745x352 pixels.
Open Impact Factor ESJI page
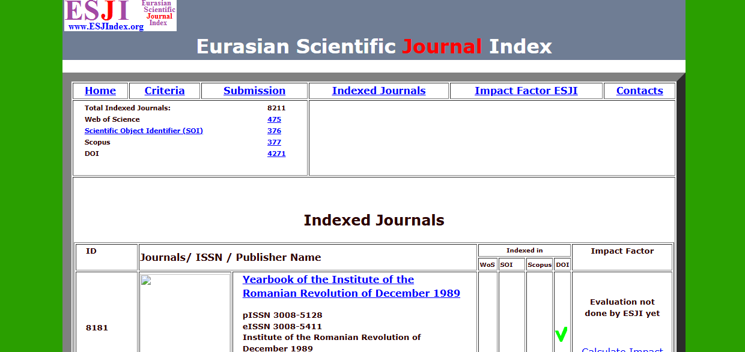(526, 91)
